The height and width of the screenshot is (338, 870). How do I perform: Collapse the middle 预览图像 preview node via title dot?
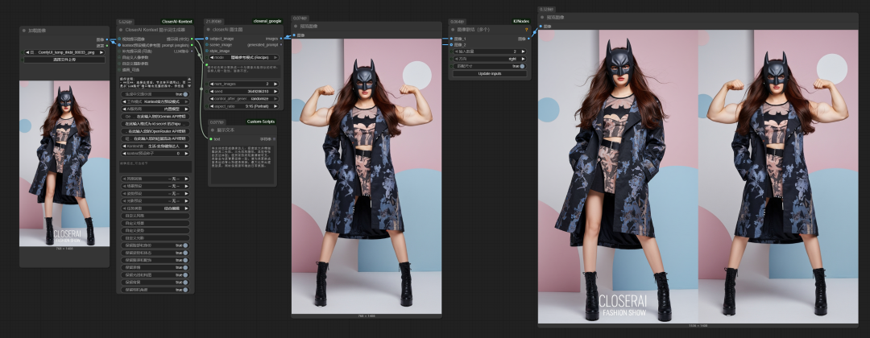point(296,26)
